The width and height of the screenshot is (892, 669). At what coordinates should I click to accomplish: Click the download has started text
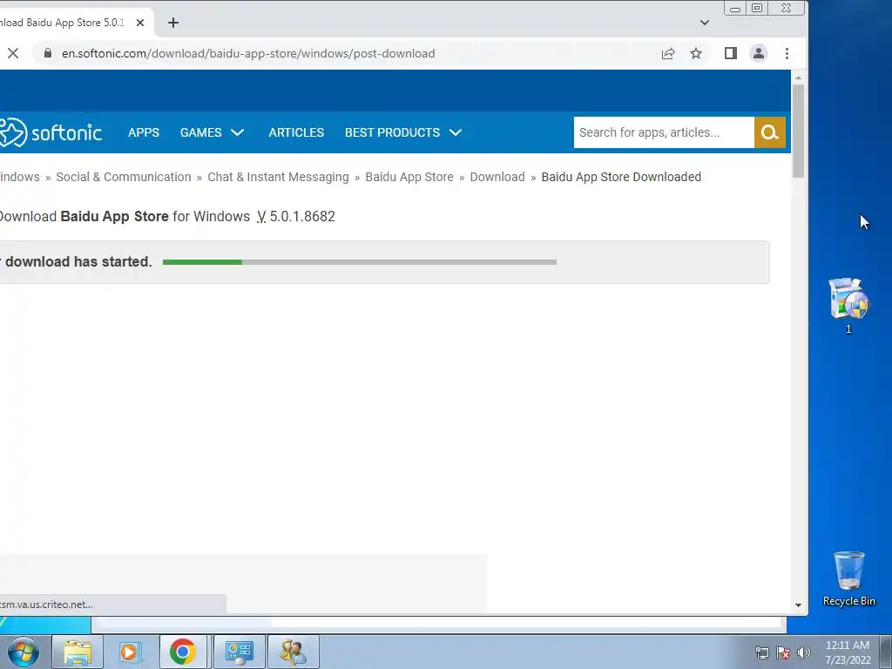point(78,261)
